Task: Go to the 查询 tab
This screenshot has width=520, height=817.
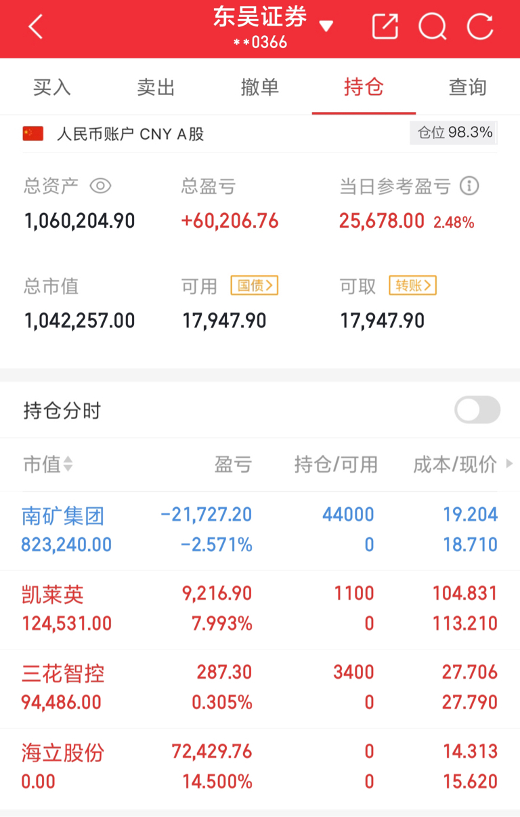Action: (468, 87)
